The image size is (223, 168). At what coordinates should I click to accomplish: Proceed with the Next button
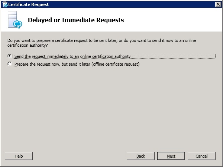171,156
